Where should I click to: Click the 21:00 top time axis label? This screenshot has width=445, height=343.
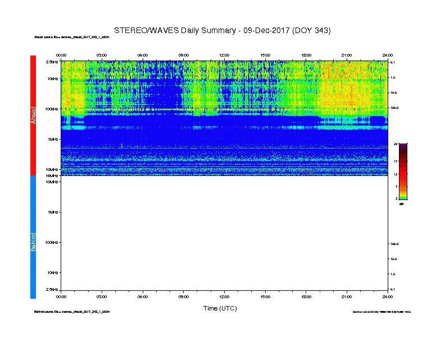coord(347,55)
